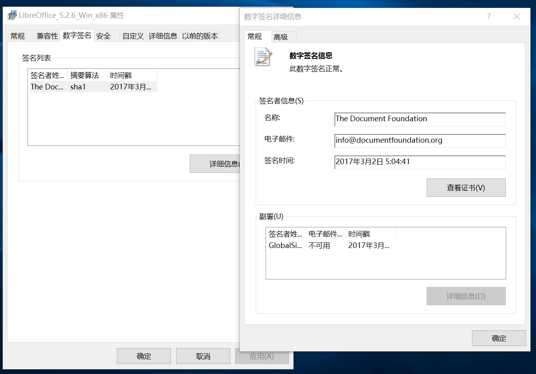Click the sha1 digest algorithm cell
Image resolution: width=536 pixels, height=374 pixels.
(78, 87)
